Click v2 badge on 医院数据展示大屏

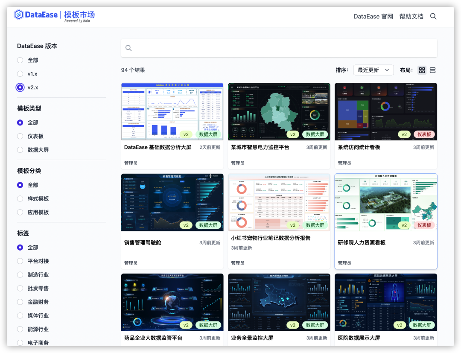click(400, 325)
